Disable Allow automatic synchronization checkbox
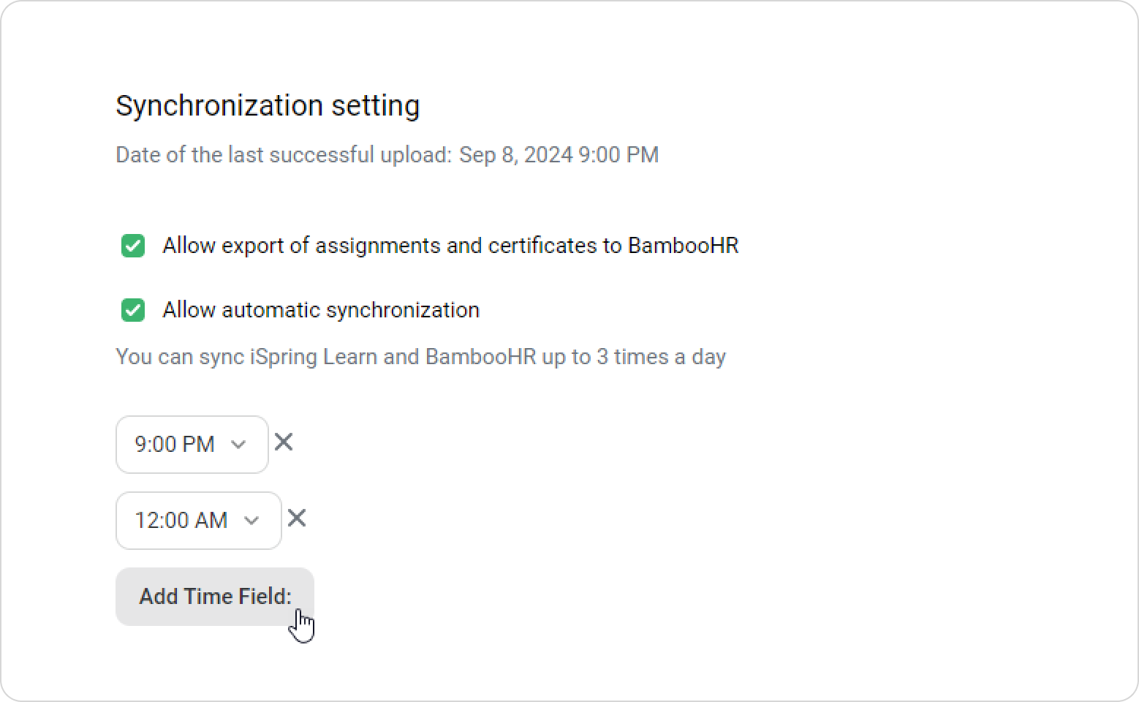 click(133, 310)
